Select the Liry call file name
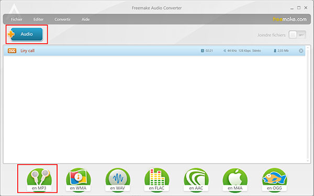The width and height of the screenshot is (314, 196). [x=27, y=51]
